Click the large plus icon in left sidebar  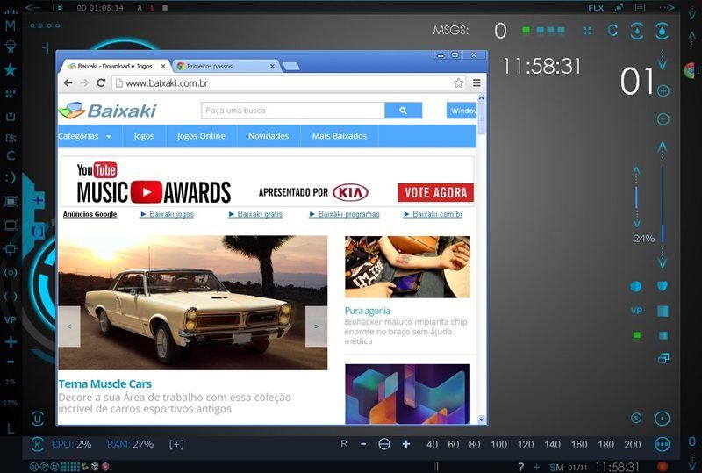click(11, 341)
